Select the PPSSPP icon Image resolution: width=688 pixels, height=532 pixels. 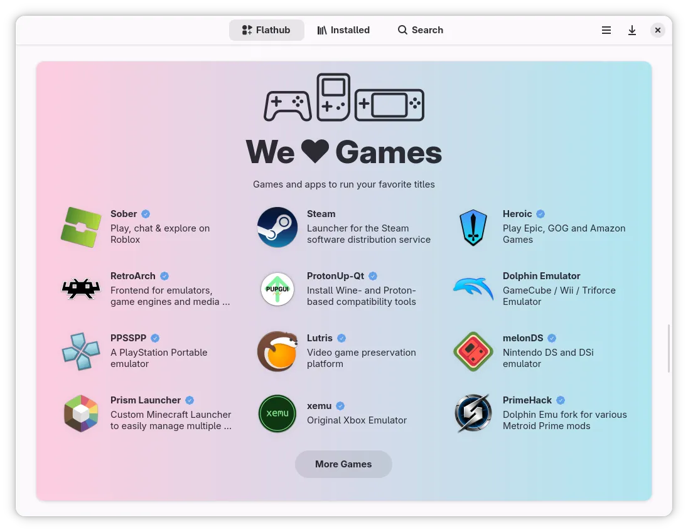tap(81, 351)
